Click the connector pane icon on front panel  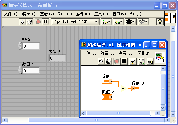pos(170,18)
